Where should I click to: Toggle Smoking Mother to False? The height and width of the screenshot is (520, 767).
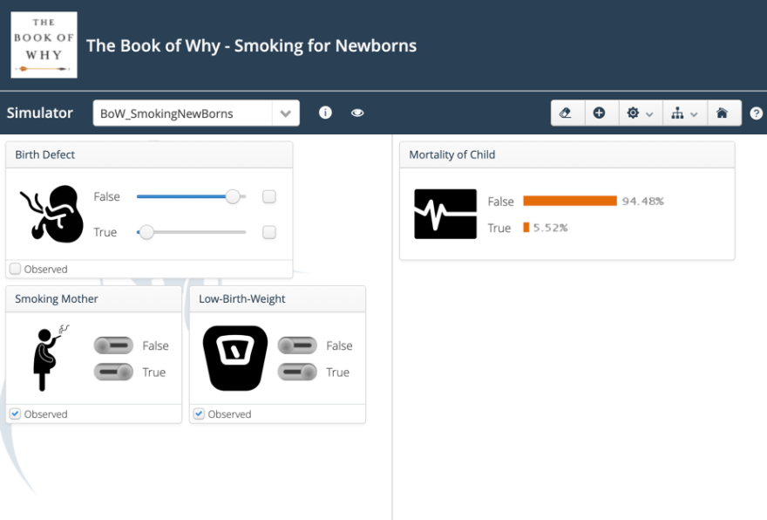point(113,346)
